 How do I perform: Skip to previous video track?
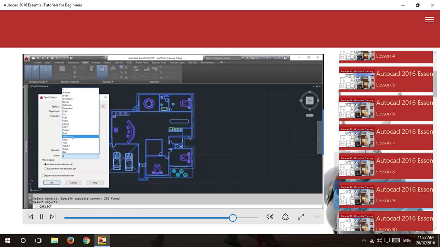(x=30, y=217)
